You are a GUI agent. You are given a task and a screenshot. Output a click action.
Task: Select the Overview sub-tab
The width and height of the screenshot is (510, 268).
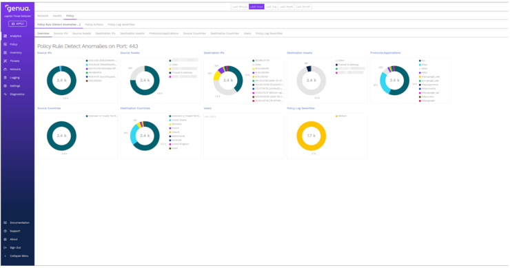43,34
